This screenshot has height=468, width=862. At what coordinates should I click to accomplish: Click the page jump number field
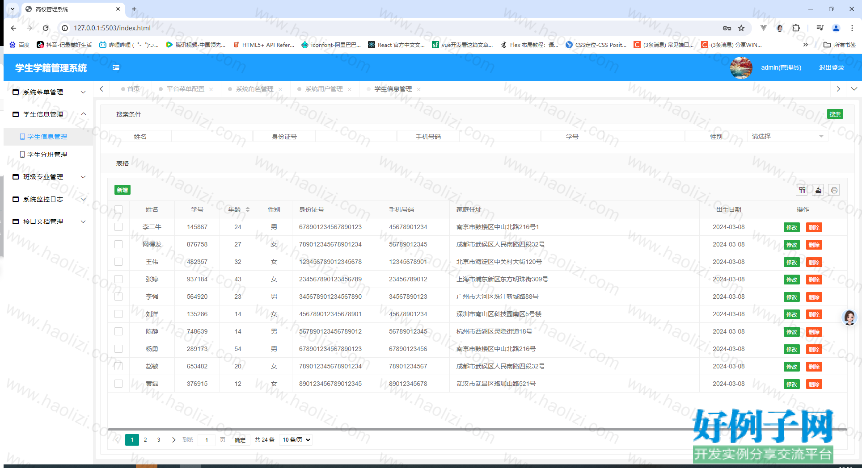[207, 440]
